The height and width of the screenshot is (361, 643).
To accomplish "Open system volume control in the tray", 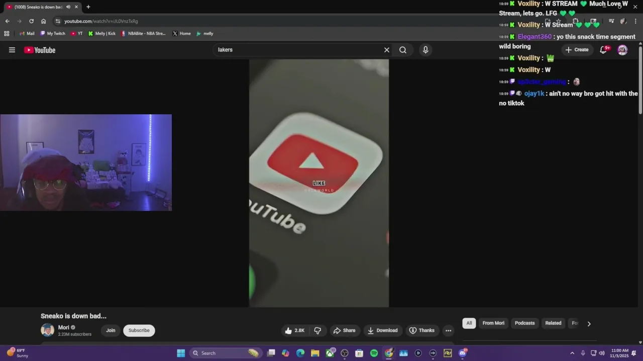I will coord(602,353).
